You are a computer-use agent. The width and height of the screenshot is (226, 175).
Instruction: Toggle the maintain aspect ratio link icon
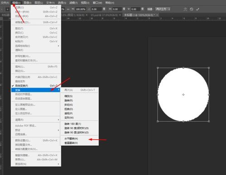coord(68,9)
